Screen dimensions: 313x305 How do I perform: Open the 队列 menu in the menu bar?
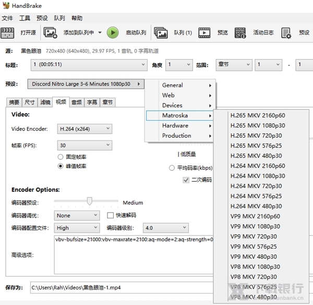[59, 18]
